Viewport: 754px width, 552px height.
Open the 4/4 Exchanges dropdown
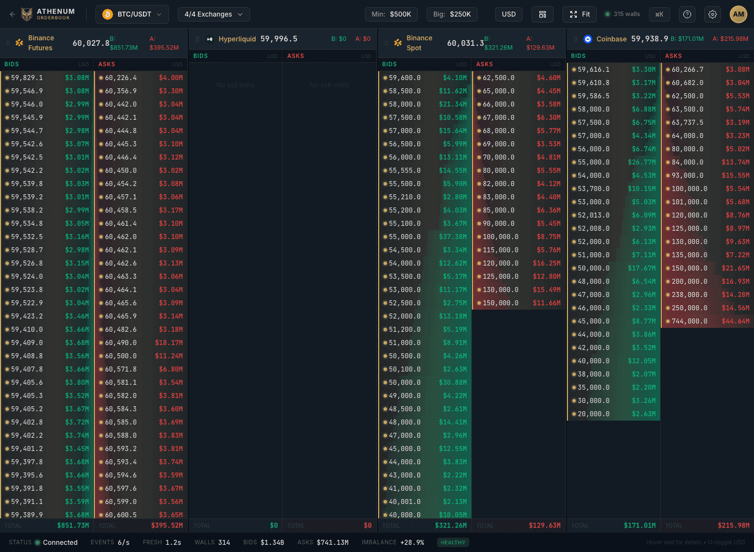pos(214,14)
